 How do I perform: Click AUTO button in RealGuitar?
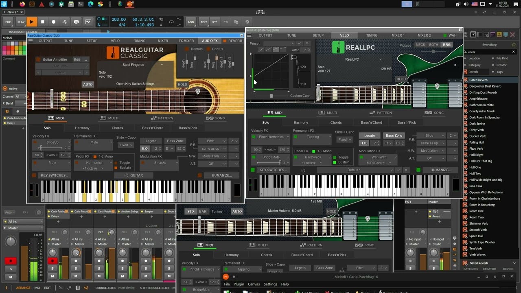(88, 85)
